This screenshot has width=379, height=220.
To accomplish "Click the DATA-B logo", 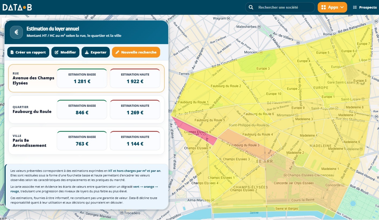I will 17,7.
